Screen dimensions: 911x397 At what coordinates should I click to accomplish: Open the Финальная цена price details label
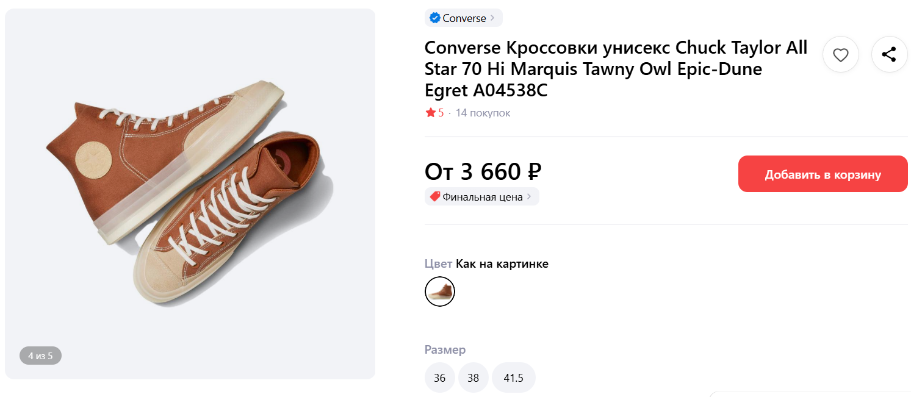click(483, 197)
